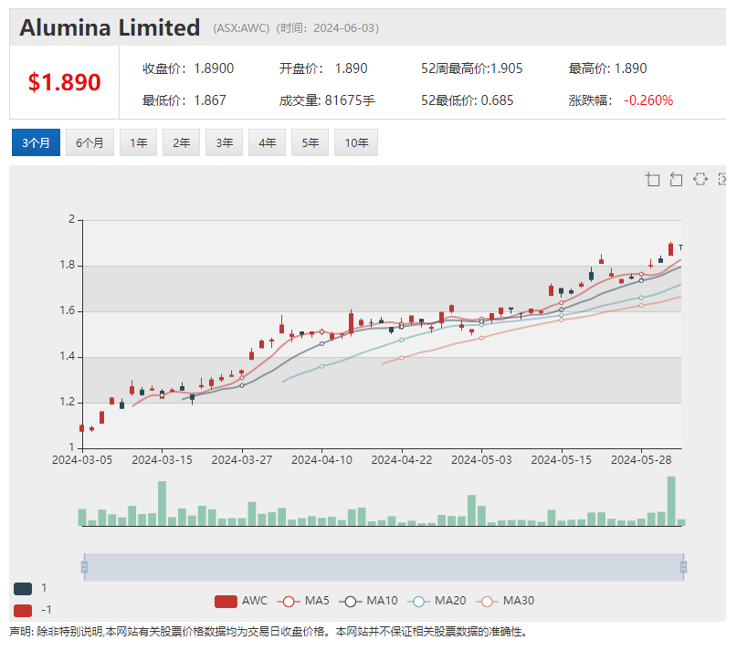Click the tall volume bar at 2024-03-15
Screen dimensions: 737x651
tap(163, 503)
